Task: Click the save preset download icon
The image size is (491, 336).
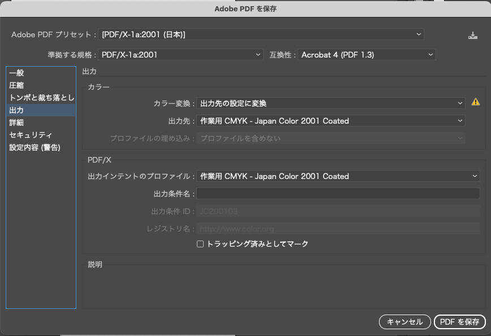Action: click(473, 36)
